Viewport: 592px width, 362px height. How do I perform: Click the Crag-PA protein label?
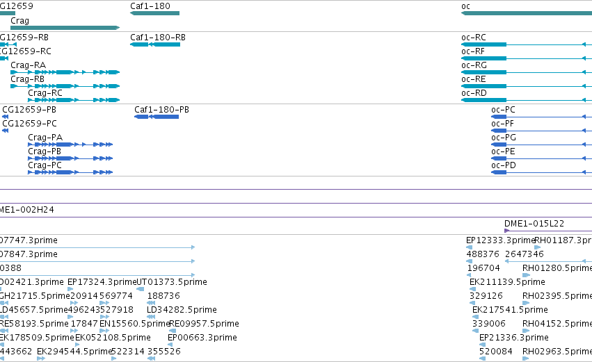tap(45, 138)
